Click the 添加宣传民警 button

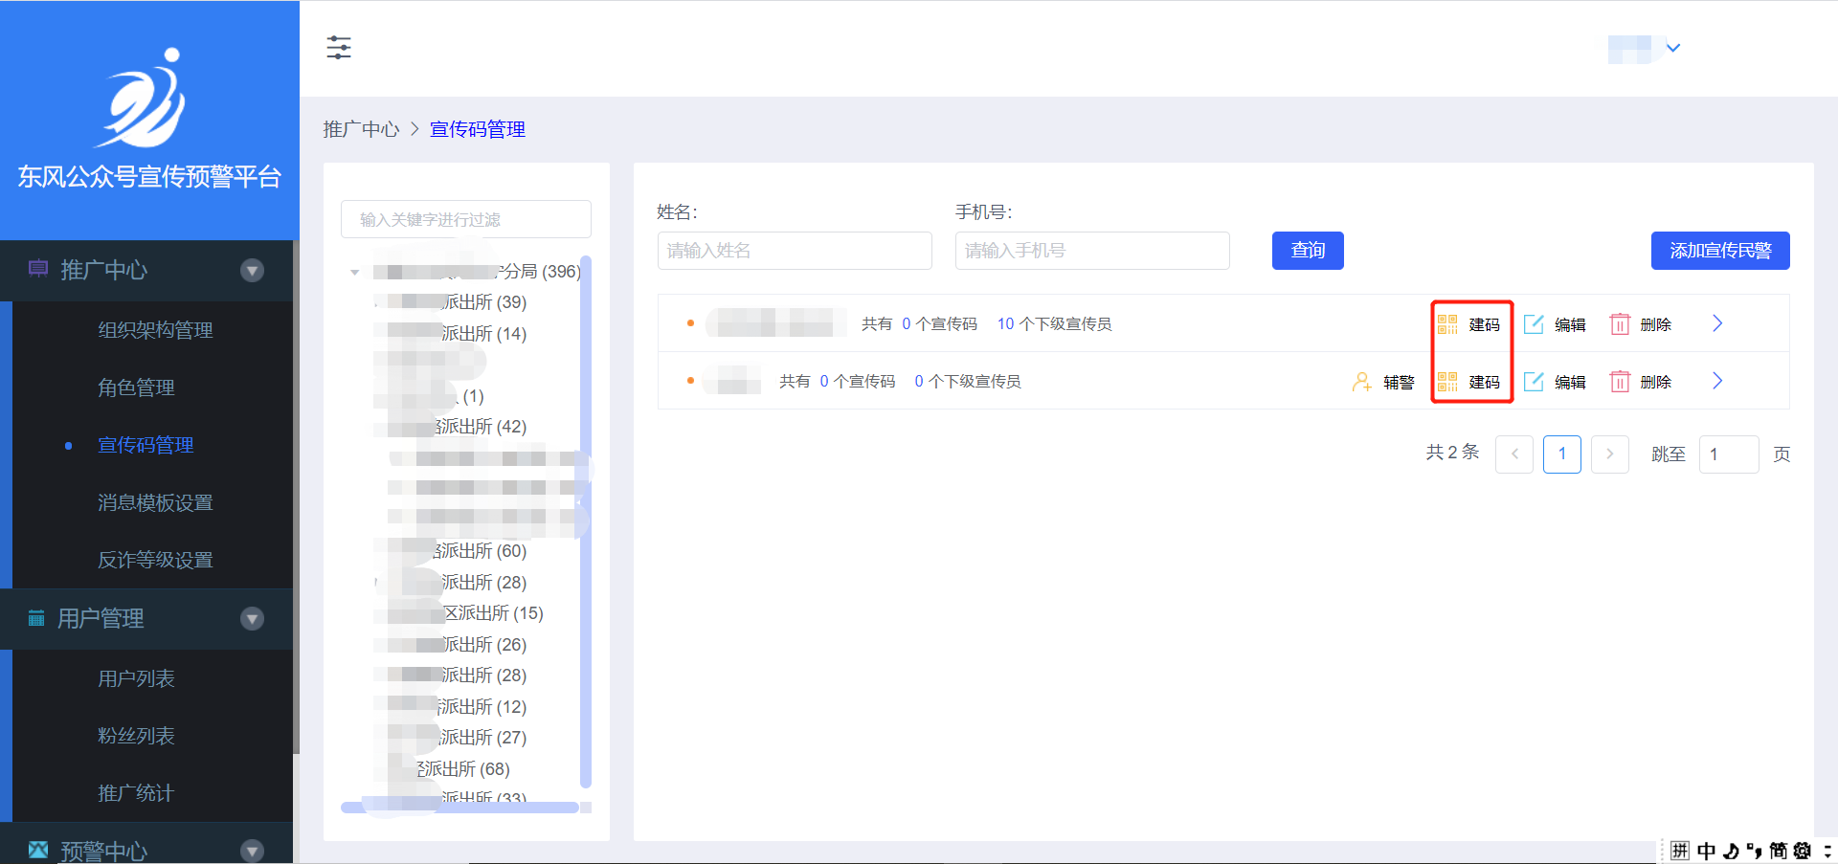[1719, 251]
